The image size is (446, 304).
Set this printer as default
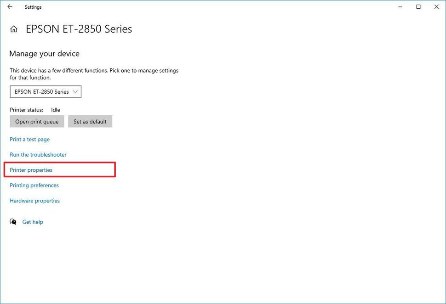click(x=90, y=121)
